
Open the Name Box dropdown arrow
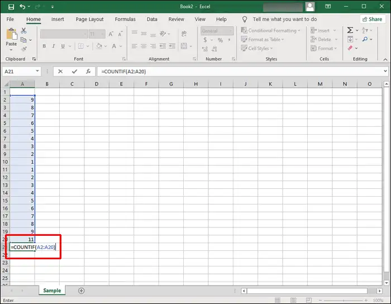pyautogui.click(x=37, y=72)
